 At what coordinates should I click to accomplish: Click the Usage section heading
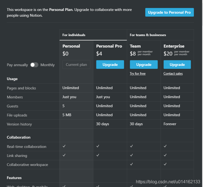click(12, 79)
